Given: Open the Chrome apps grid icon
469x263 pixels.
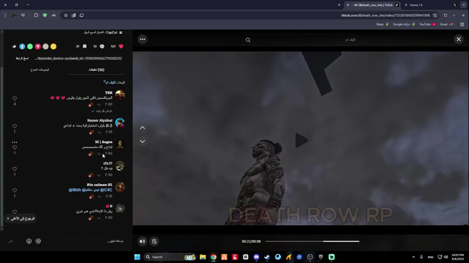Looking at the screenshot, I should pyautogui.click(x=462, y=24).
